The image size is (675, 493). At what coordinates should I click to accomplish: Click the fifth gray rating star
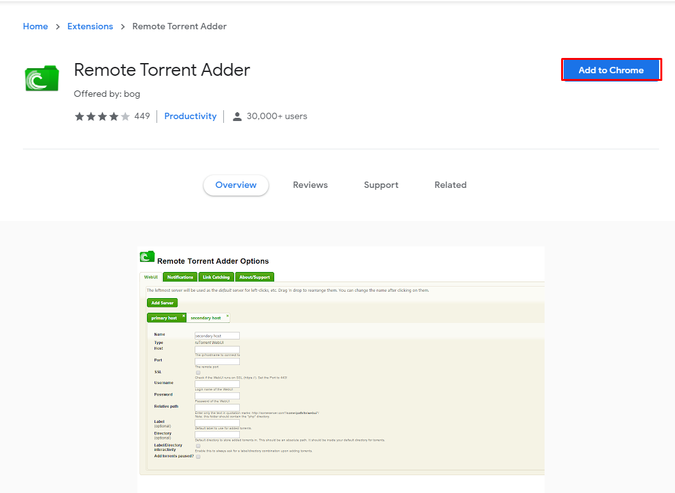click(x=125, y=117)
